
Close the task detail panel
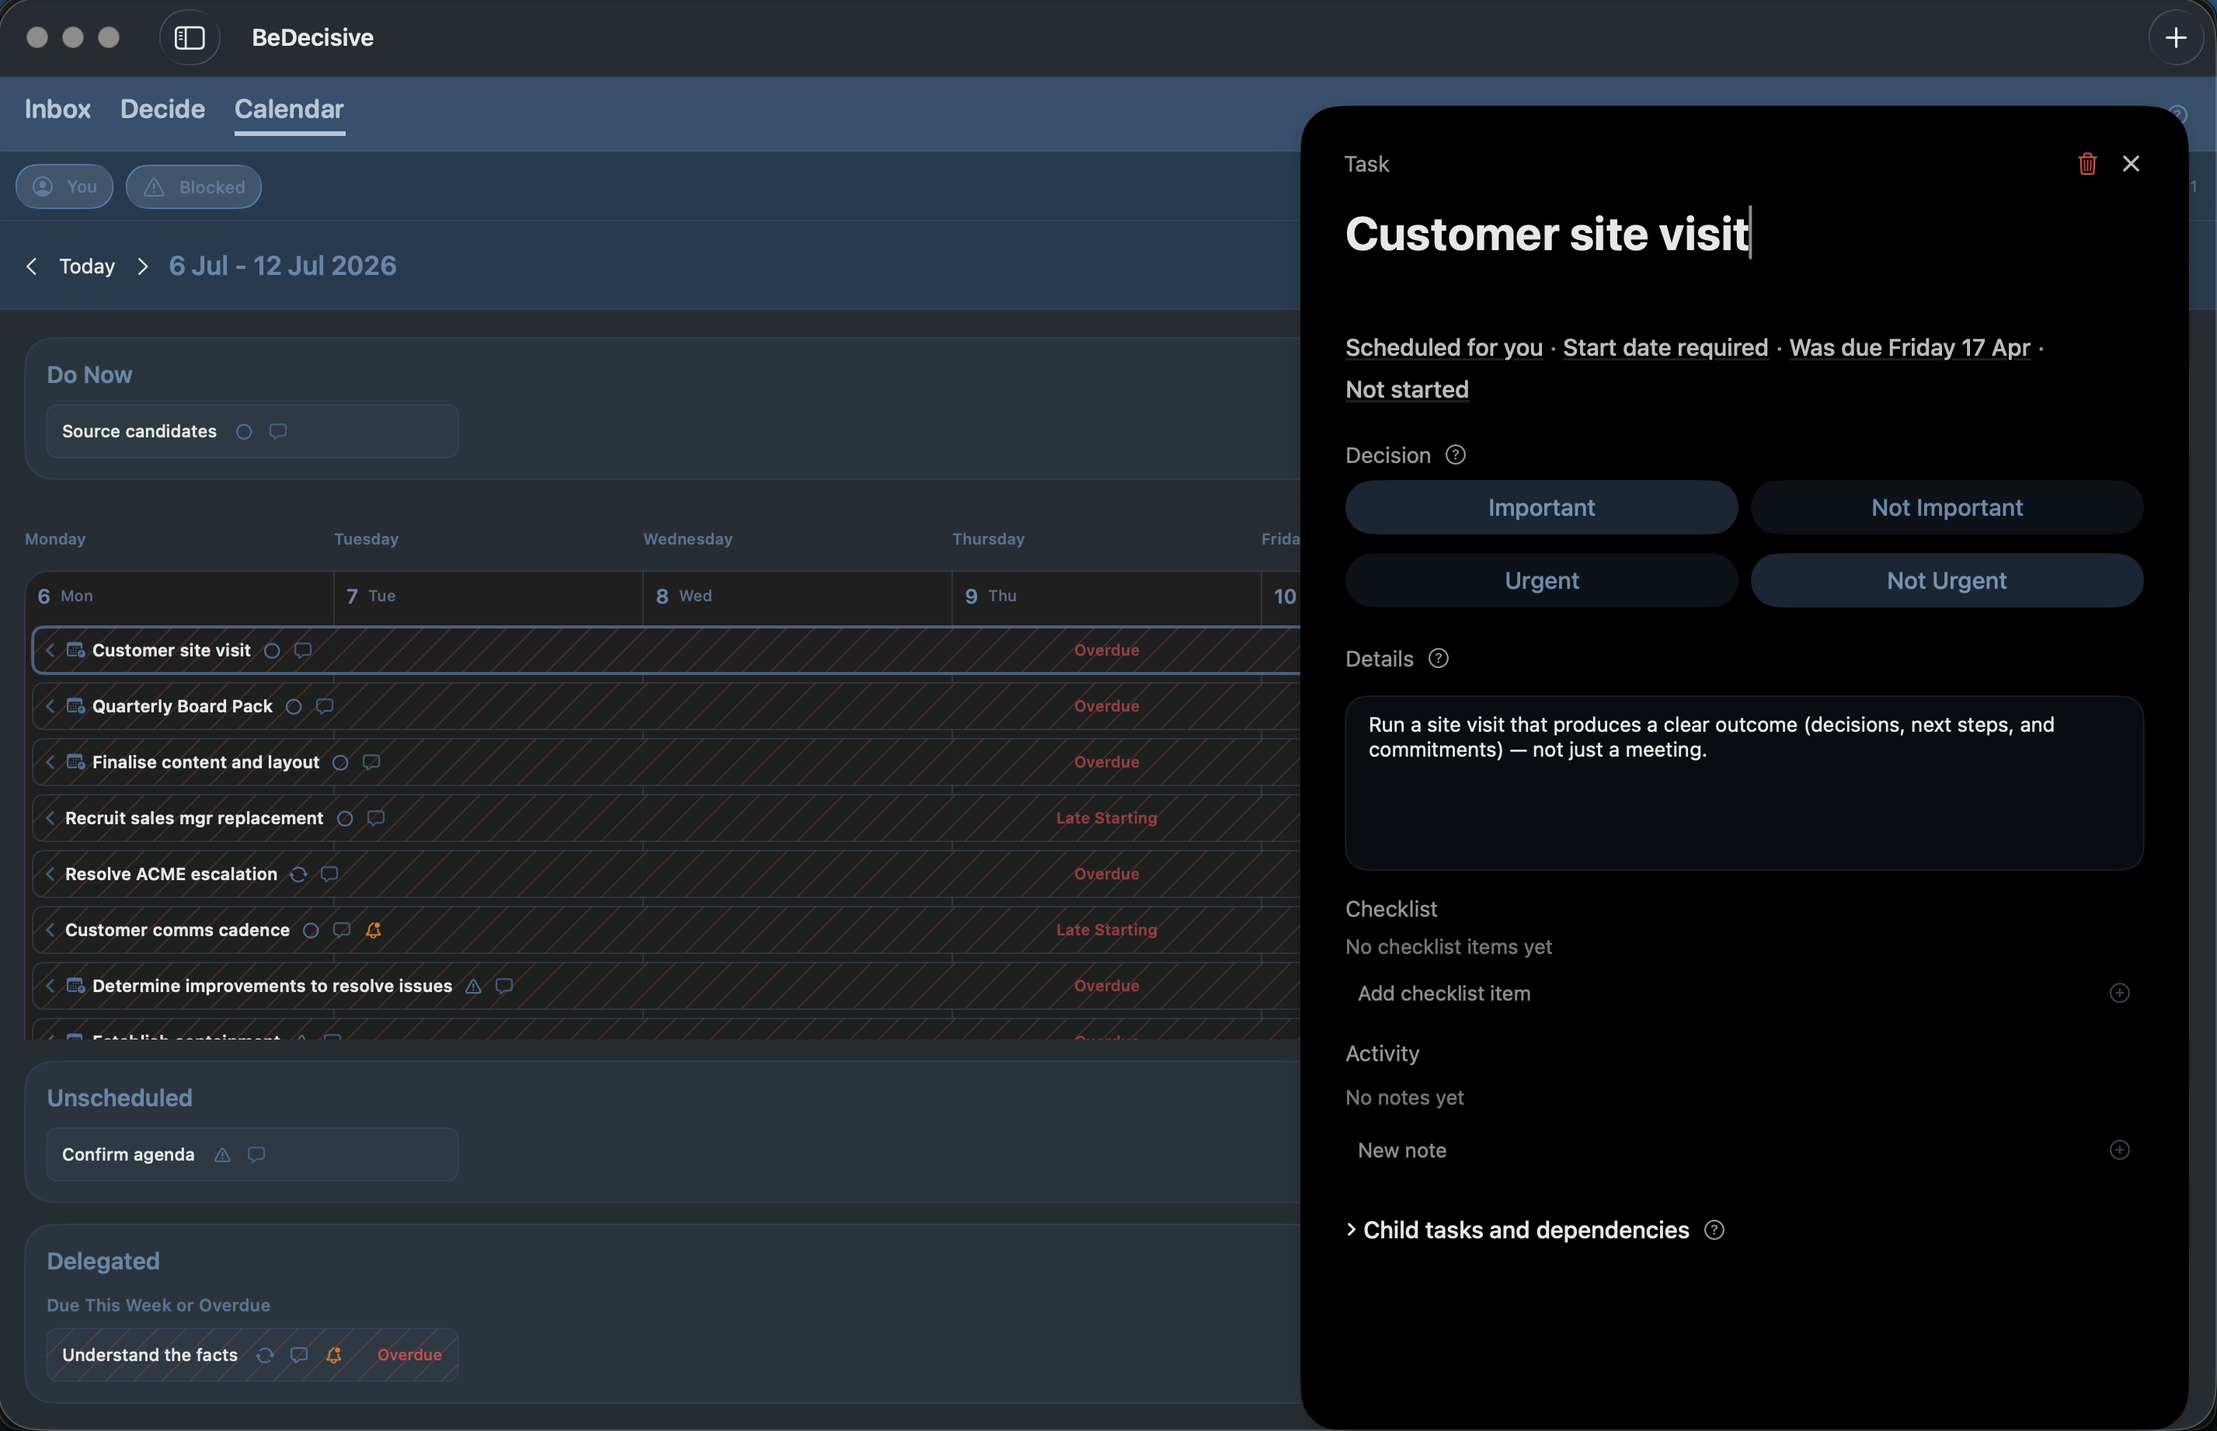click(2131, 164)
